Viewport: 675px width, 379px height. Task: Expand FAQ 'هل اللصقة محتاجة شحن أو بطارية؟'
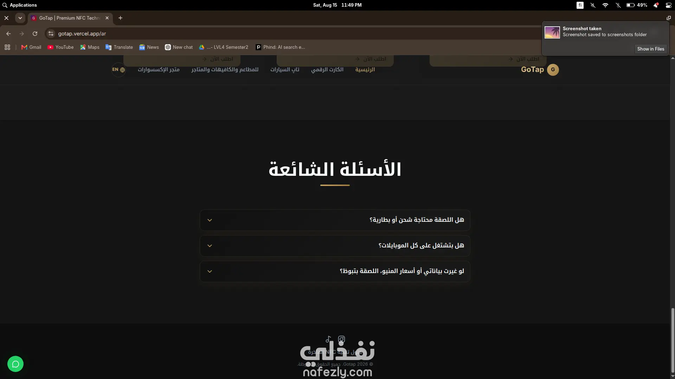pos(335,220)
